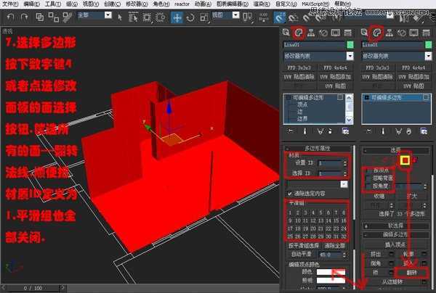This screenshot has height=293, width=436.
Task: Click the 按平滑组选择 button
Action: pyautogui.click(x=304, y=246)
